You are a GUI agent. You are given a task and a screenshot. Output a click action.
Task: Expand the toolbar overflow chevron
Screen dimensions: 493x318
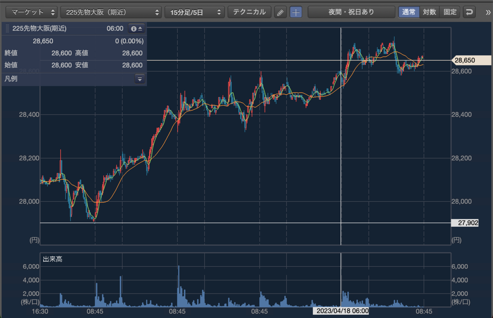click(488, 12)
